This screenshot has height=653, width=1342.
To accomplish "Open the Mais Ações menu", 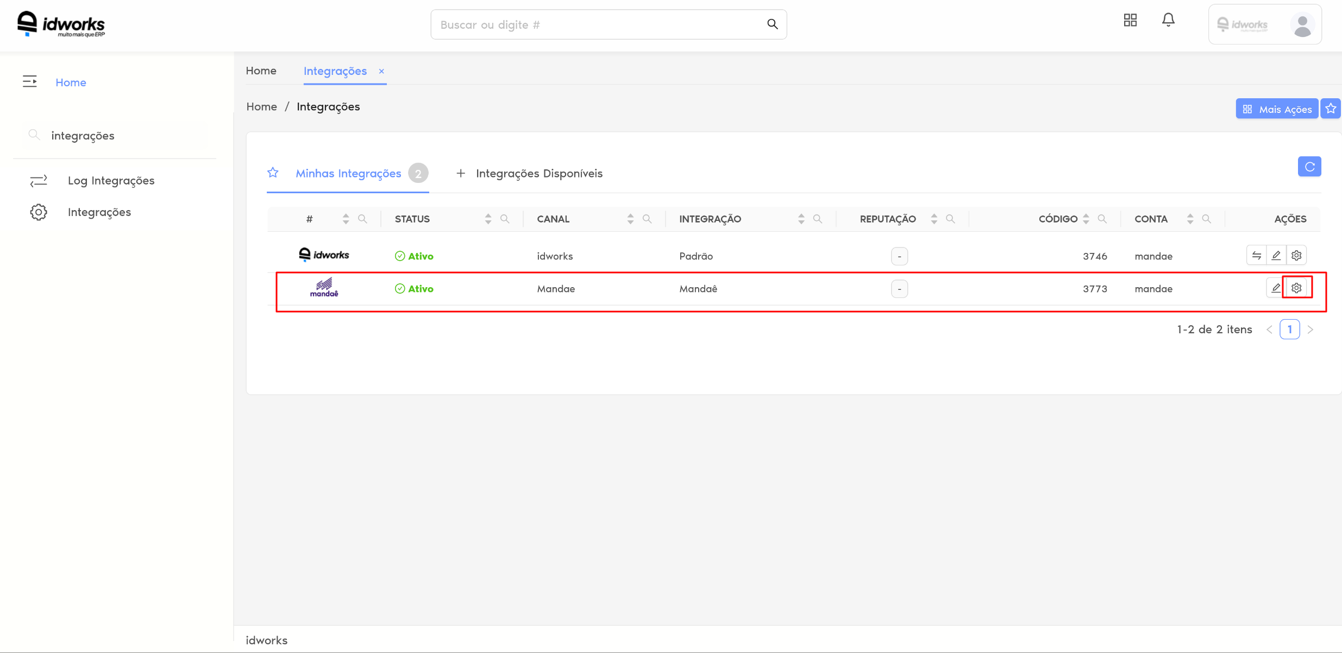I will click(x=1277, y=109).
